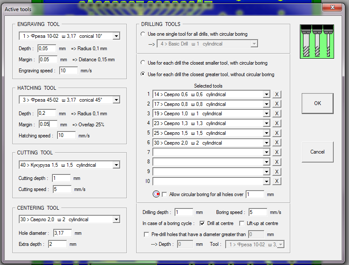Edit the hatching Depth field

(47, 113)
